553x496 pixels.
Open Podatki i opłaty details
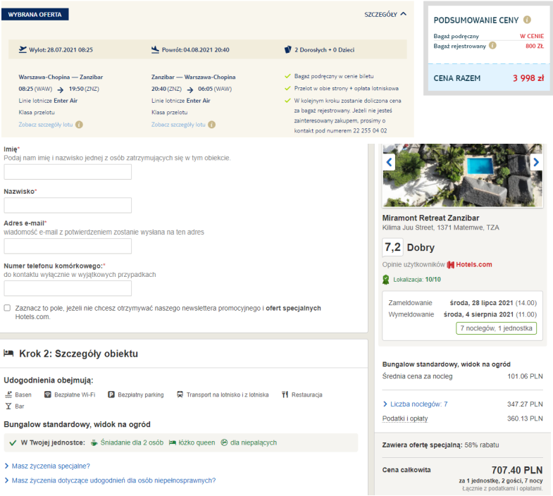[x=405, y=418]
